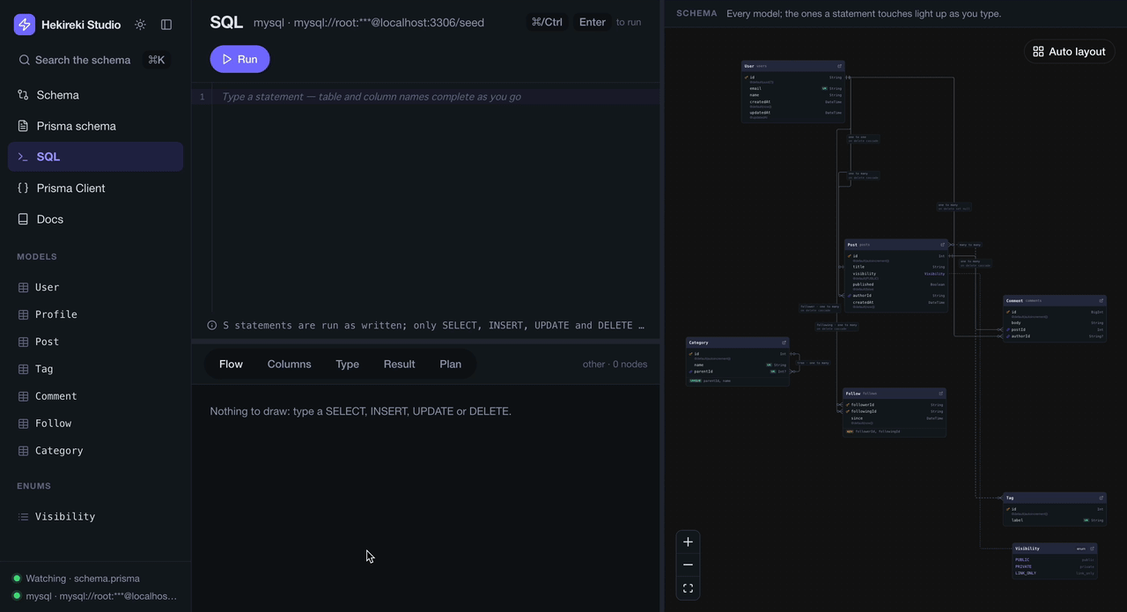Click the authorId field in Comment node
Viewport: 1127px width, 612px height.
pos(1055,336)
